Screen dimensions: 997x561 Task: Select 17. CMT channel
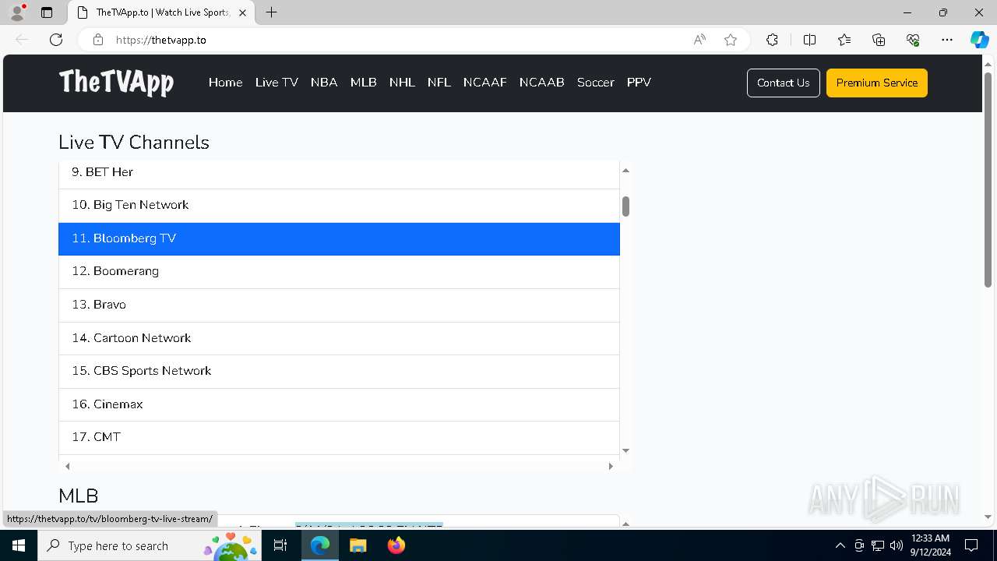(x=339, y=437)
